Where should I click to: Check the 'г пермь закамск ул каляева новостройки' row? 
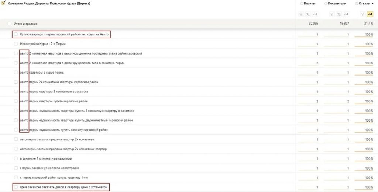coord(16,168)
